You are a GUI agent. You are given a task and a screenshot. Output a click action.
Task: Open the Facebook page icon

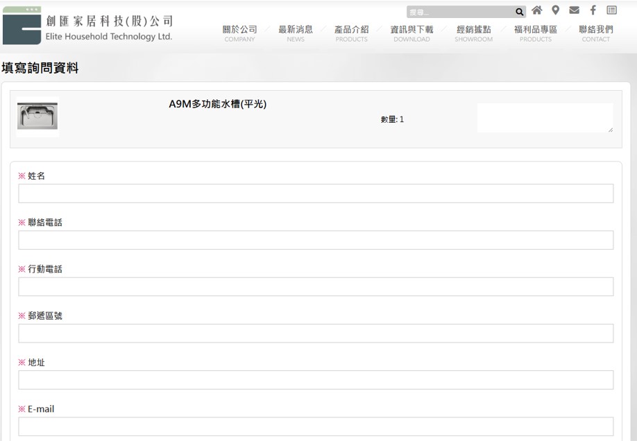tap(593, 10)
